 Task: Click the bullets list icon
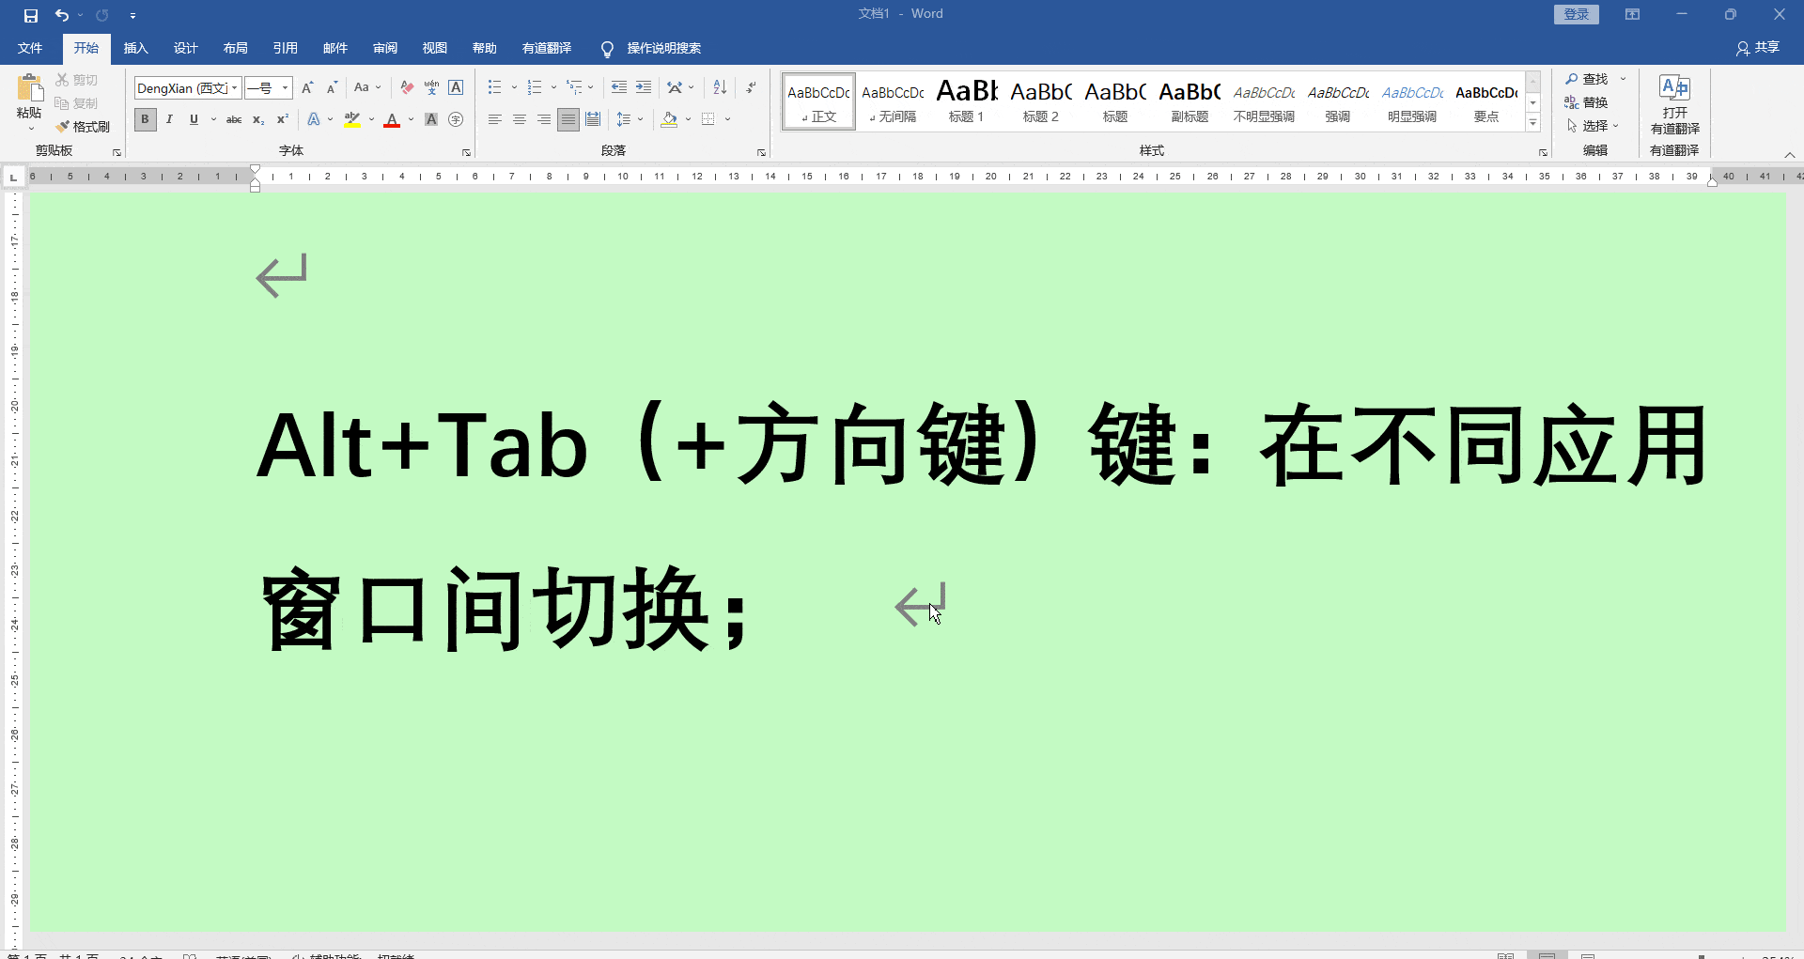coord(495,88)
